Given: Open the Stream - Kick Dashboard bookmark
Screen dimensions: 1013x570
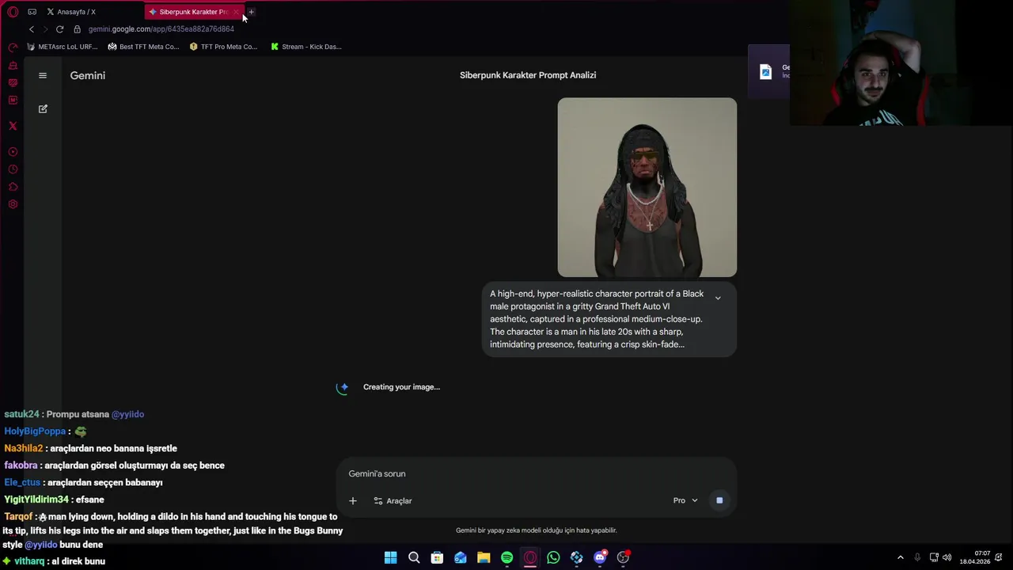Looking at the screenshot, I should 306,47.
